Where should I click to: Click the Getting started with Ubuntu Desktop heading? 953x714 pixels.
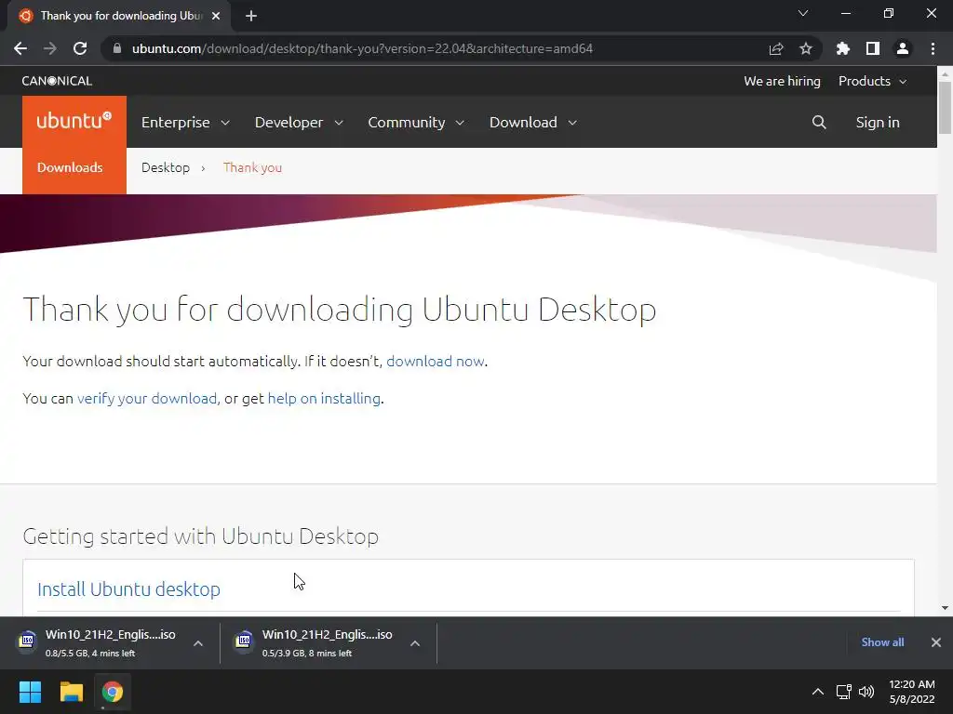(201, 536)
